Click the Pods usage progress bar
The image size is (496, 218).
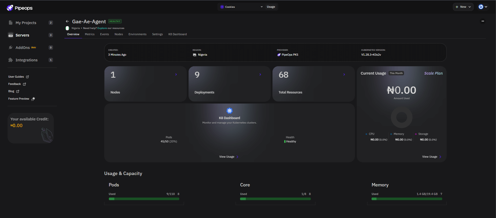pos(144,199)
